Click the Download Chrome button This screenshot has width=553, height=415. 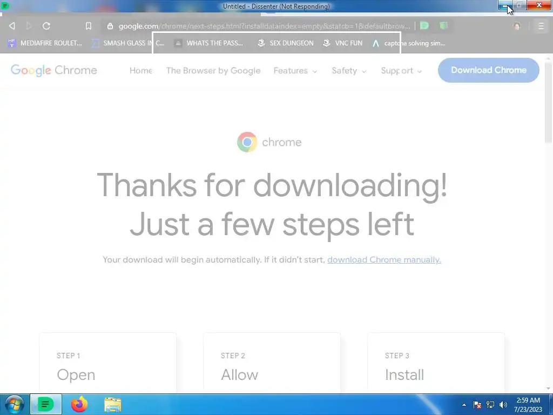[488, 70]
